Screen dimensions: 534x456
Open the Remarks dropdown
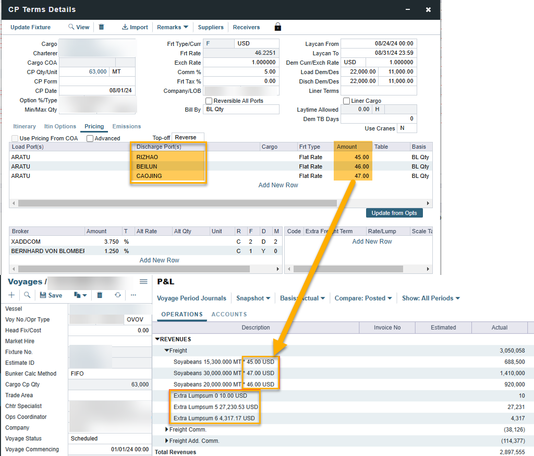click(172, 27)
